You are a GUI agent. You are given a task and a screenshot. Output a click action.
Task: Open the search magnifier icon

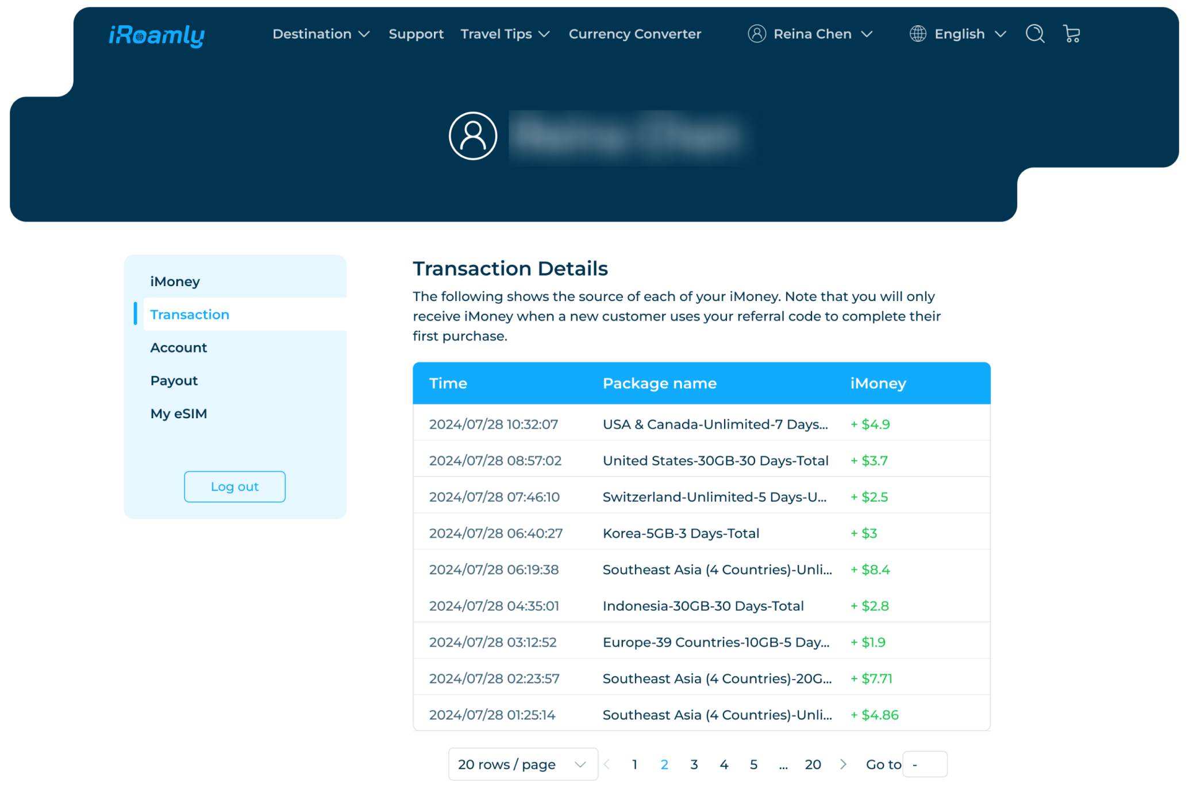point(1035,34)
